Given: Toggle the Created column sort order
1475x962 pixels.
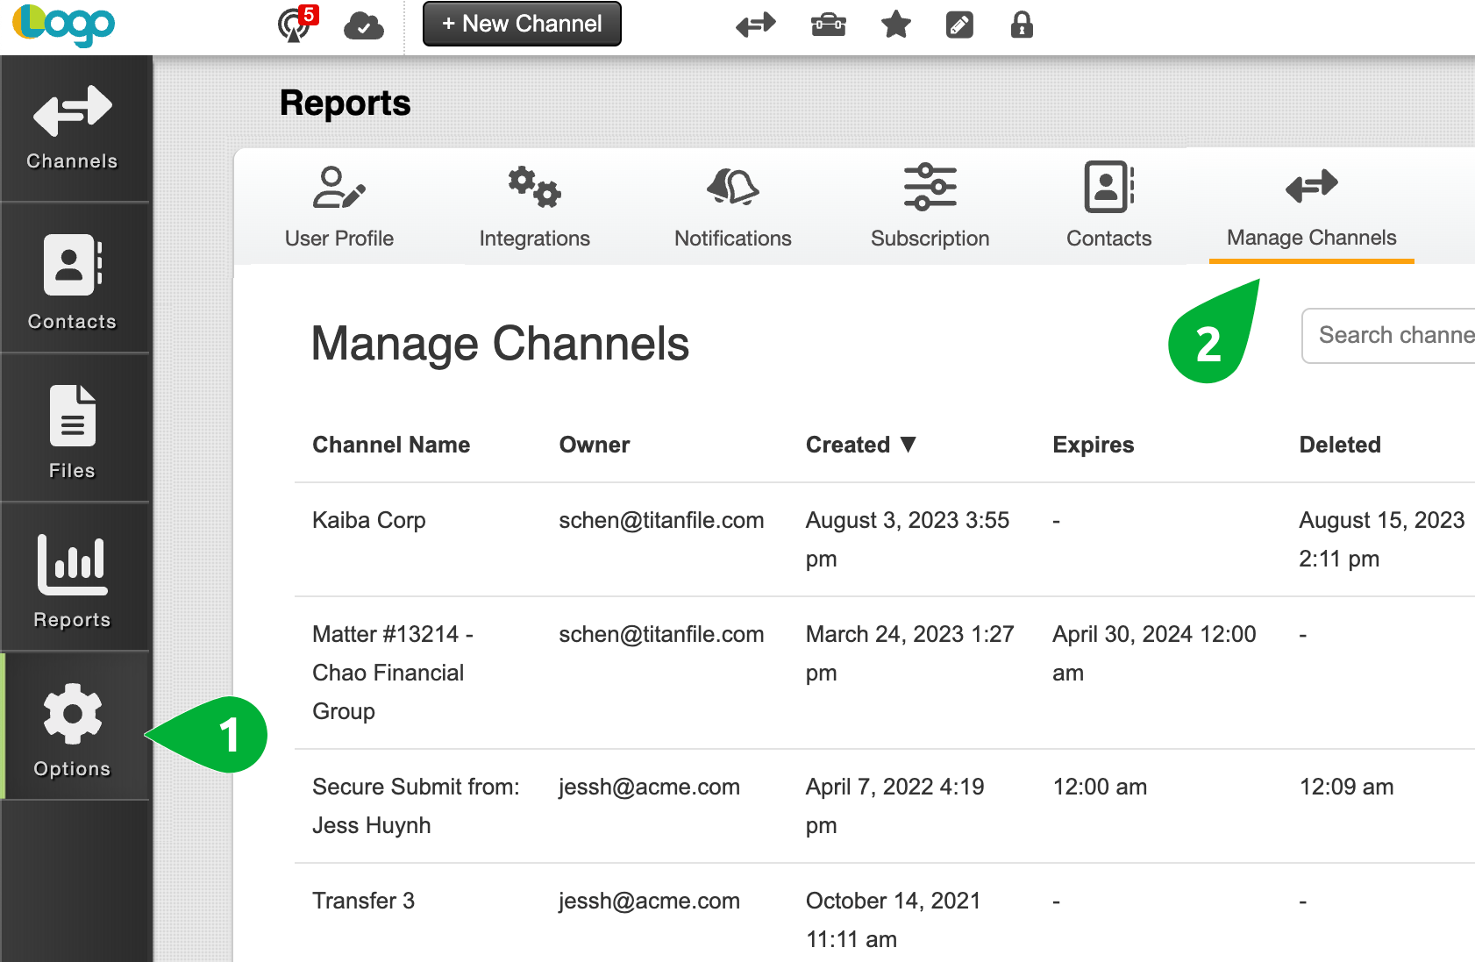Looking at the screenshot, I should (861, 445).
